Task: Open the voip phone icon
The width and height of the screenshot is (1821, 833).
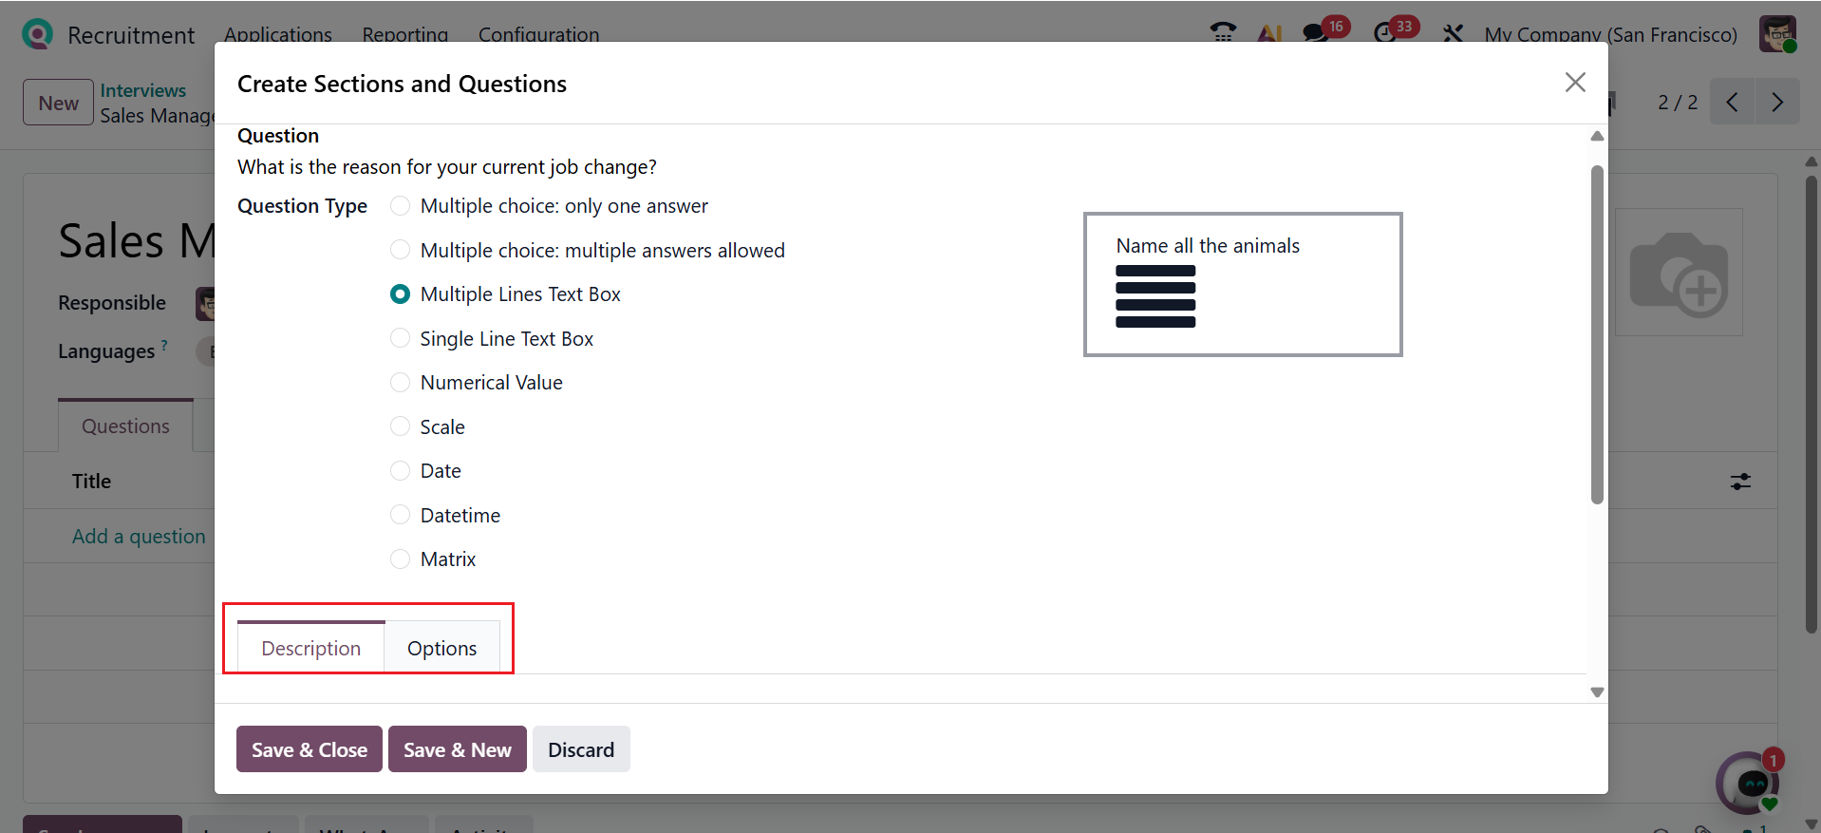Action: pos(1223,33)
